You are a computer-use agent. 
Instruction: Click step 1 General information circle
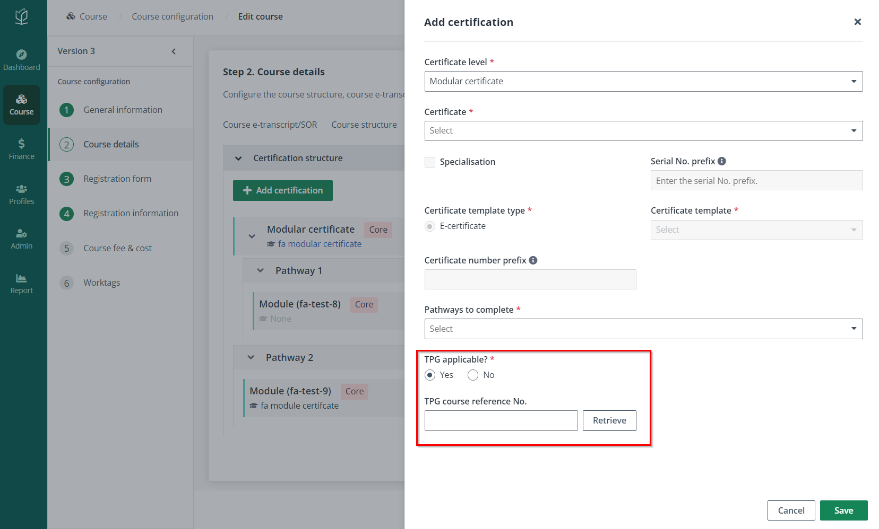(66, 110)
